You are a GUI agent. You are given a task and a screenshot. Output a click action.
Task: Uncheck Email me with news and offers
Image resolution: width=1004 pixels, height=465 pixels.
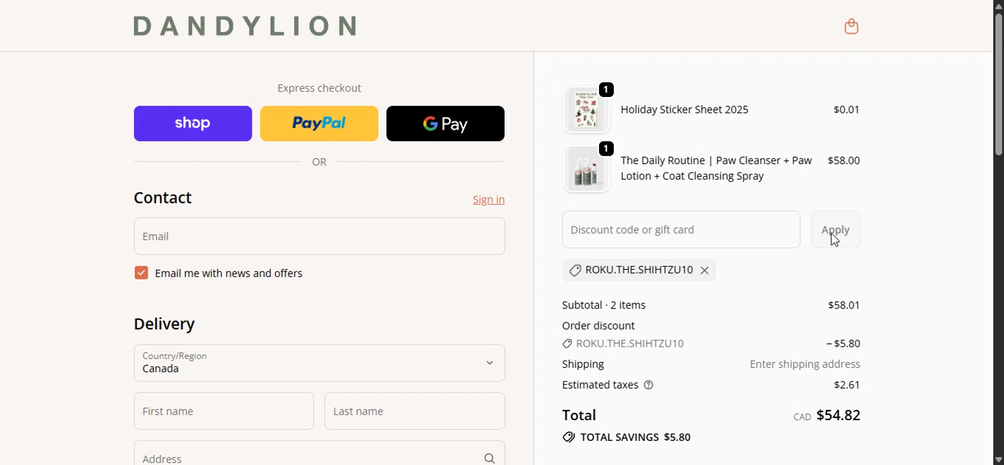(x=141, y=273)
